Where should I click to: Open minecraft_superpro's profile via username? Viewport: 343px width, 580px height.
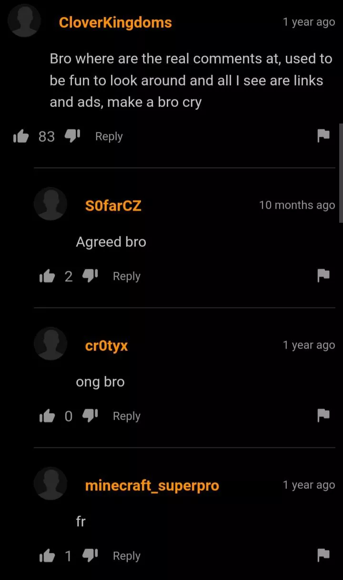[x=152, y=485]
